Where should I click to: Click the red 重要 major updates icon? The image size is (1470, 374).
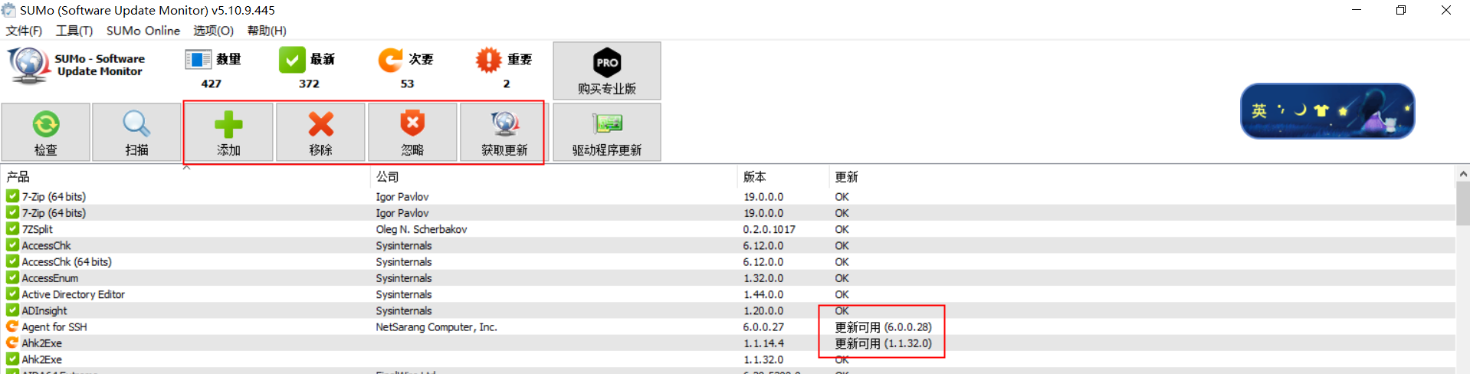click(x=488, y=60)
